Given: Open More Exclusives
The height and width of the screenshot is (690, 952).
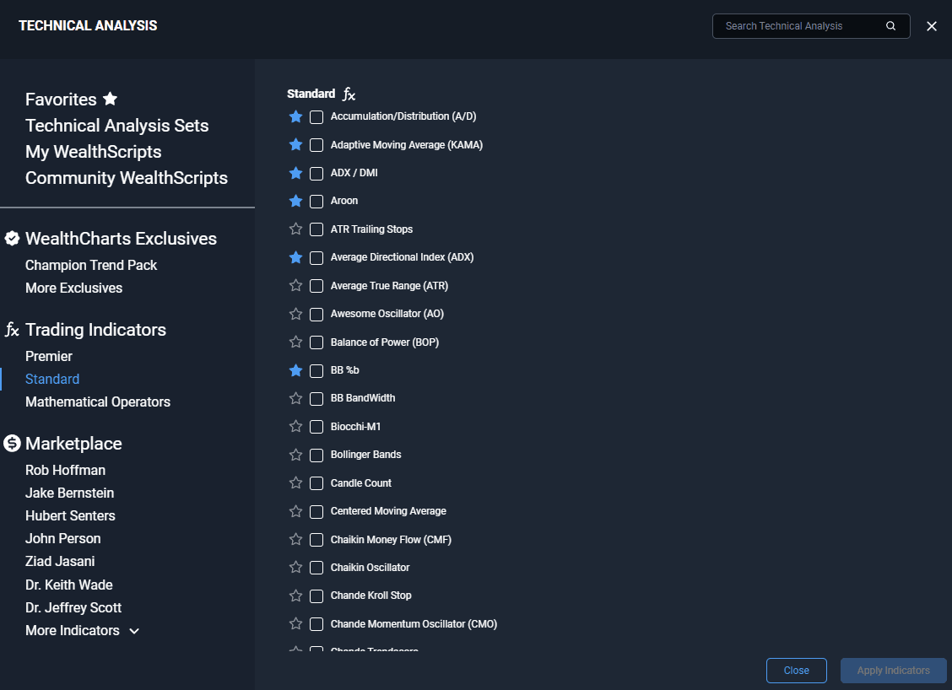Looking at the screenshot, I should 73,288.
